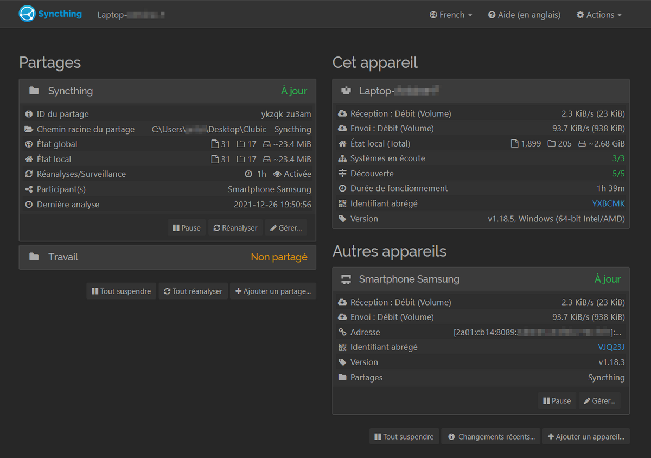The width and height of the screenshot is (651, 458).
Task: Click the share ID value ykzqk-zu3am
Action: tap(286, 114)
